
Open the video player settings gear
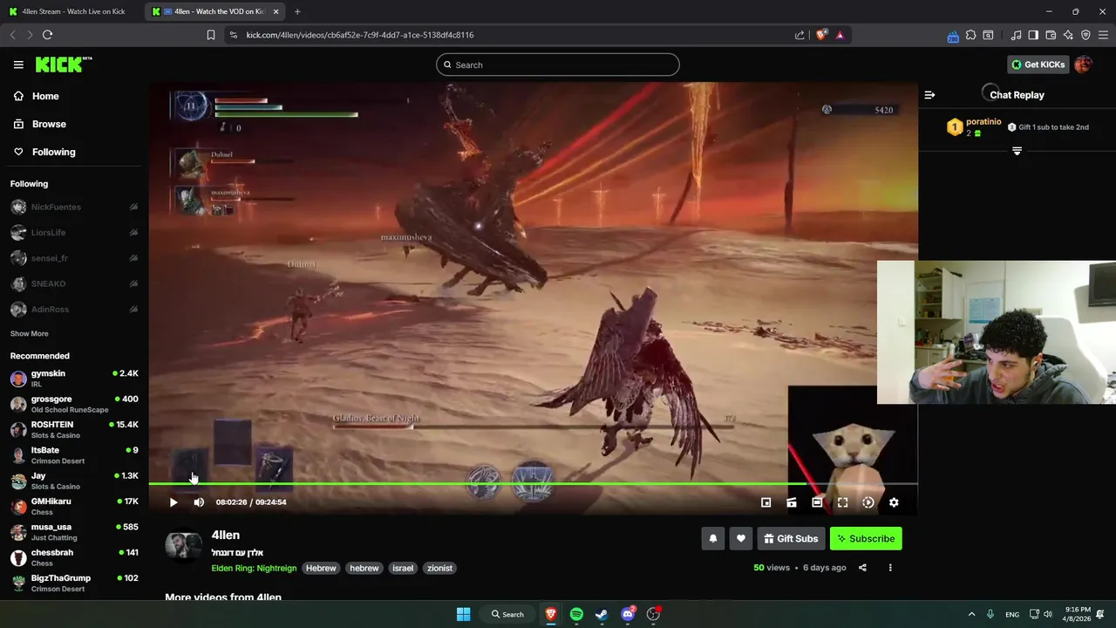[894, 502]
